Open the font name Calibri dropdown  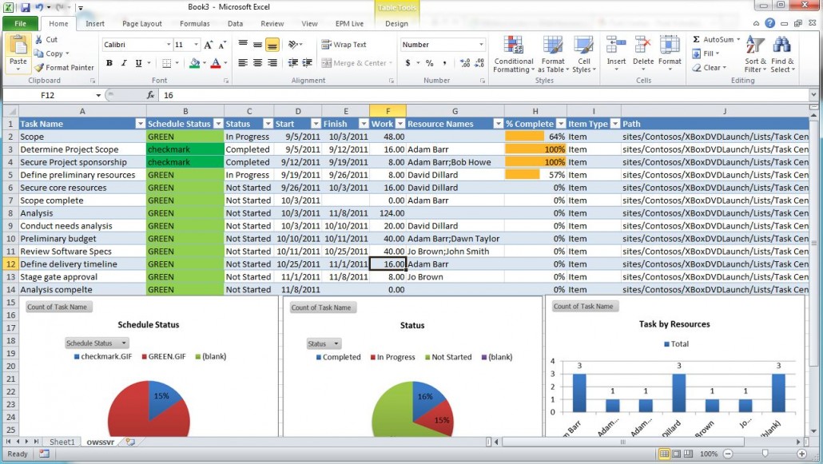(169, 45)
